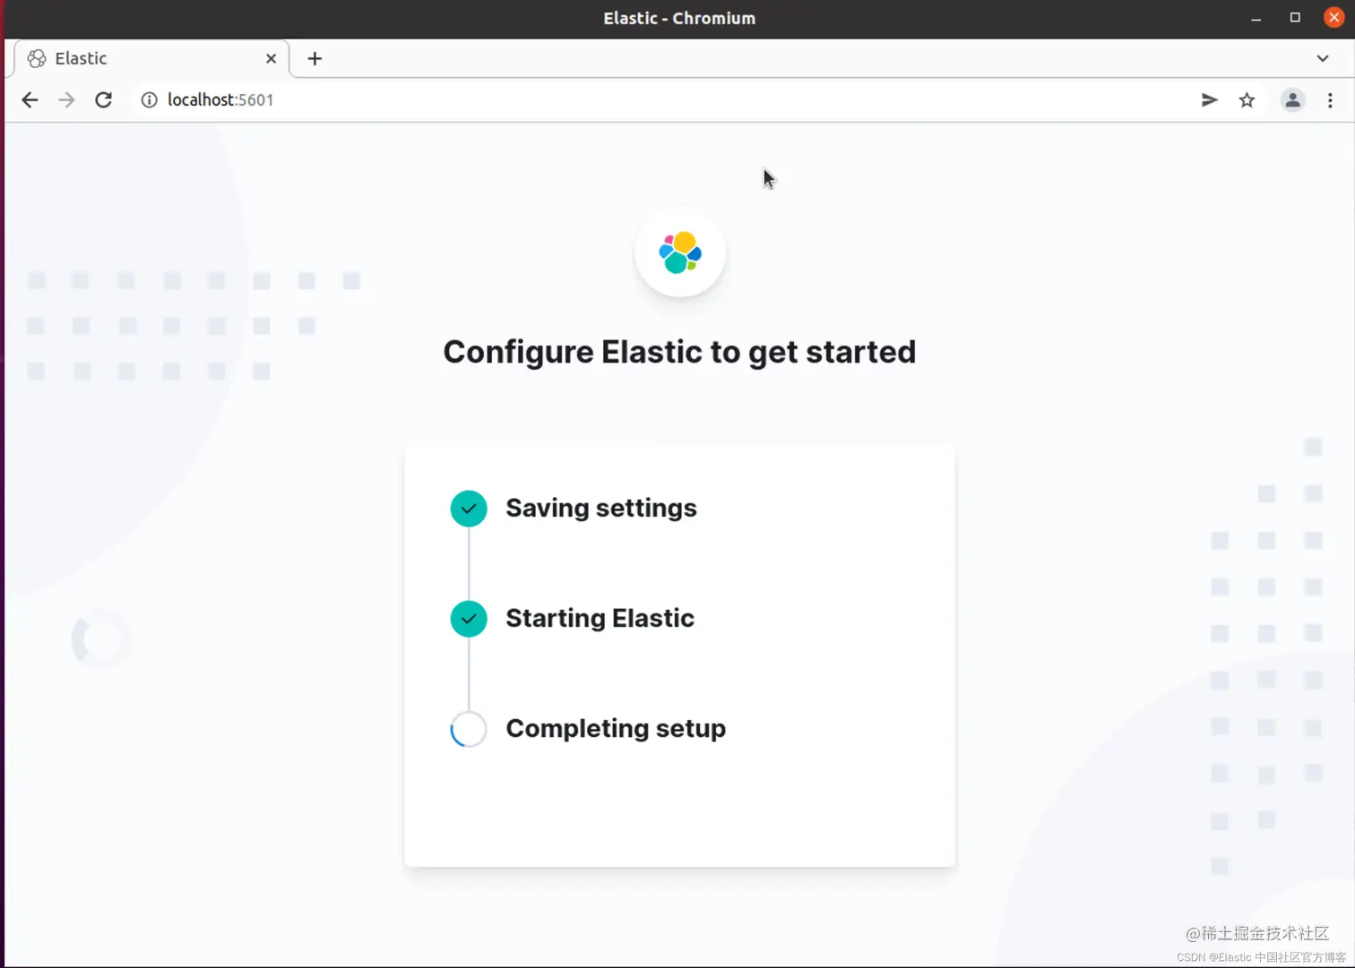Click the localhost:5601 address bar

click(x=663, y=100)
